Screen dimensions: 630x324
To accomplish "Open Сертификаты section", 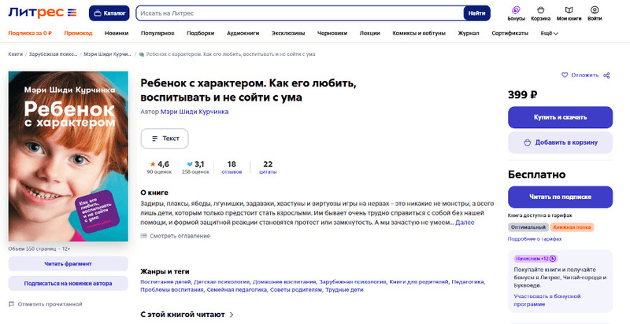I will point(510,33).
